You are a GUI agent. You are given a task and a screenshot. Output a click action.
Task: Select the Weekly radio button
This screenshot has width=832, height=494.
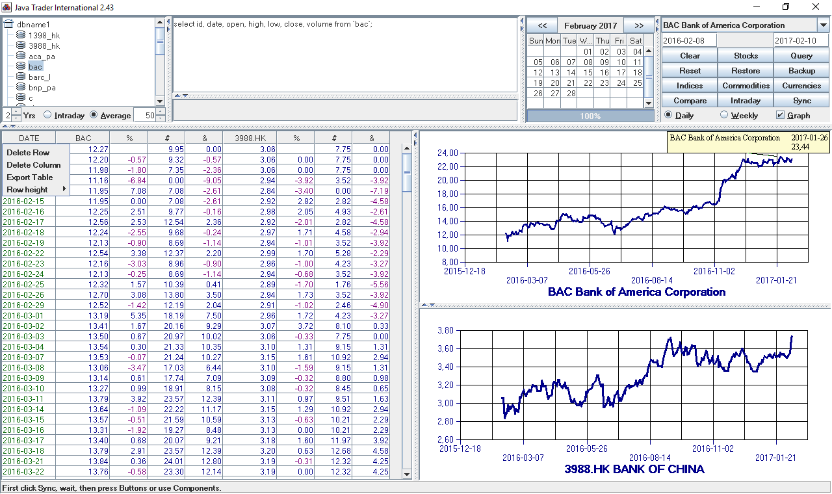point(724,115)
